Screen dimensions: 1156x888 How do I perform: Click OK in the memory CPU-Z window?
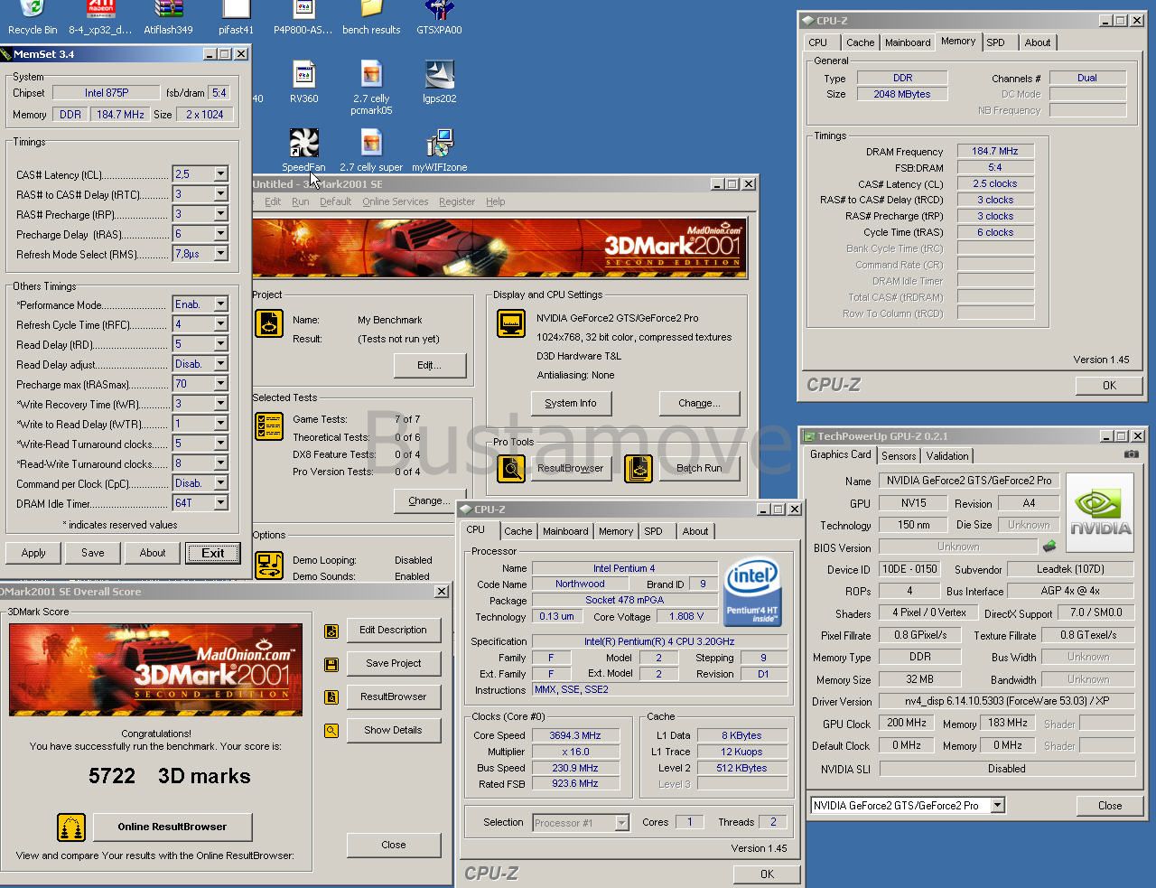pyautogui.click(x=1109, y=385)
